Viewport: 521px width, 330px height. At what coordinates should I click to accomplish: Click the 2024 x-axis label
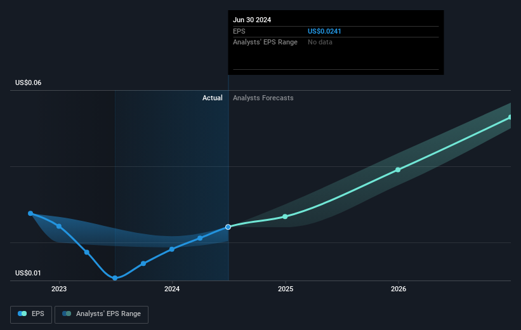point(172,289)
